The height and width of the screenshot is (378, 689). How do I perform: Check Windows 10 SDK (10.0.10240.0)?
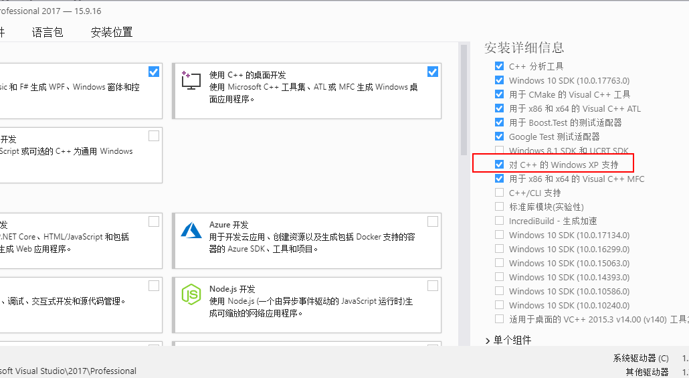coord(499,305)
